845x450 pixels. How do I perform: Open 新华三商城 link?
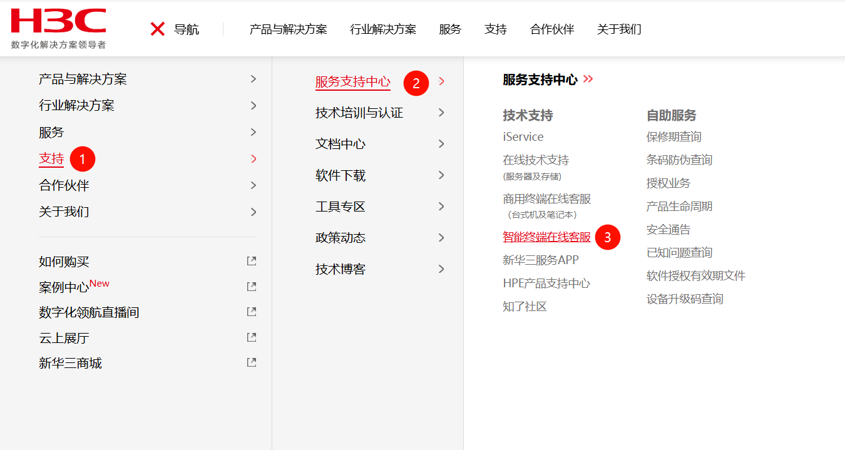tap(70, 363)
